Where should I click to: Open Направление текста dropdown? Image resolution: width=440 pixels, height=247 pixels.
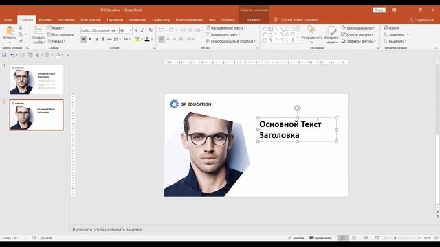(225, 28)
